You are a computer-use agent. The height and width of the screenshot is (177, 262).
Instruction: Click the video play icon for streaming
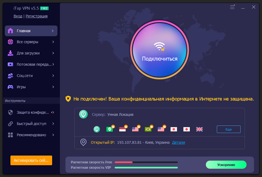click(10, 64)
